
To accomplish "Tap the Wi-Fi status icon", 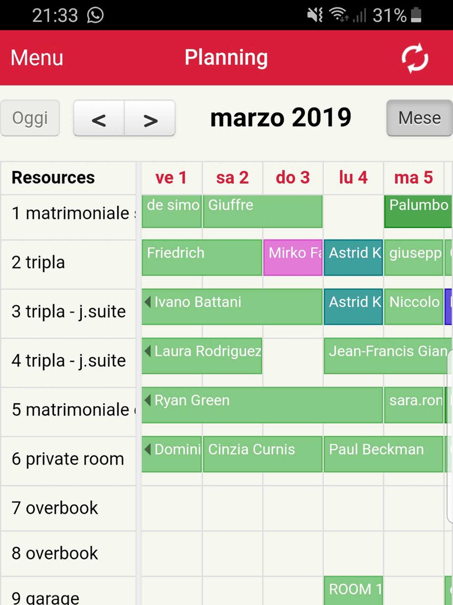I will point(338,15).
